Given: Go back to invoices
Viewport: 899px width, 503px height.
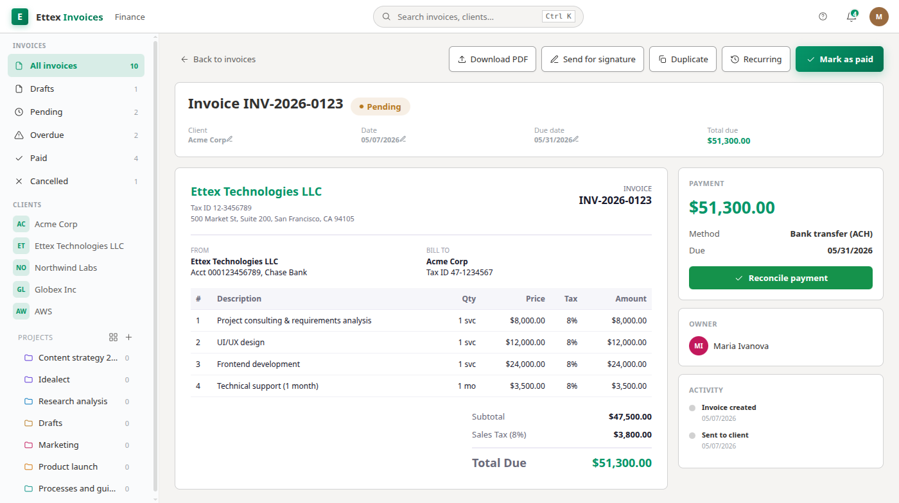Looking at the screenshot, I should tap(218, 59).
